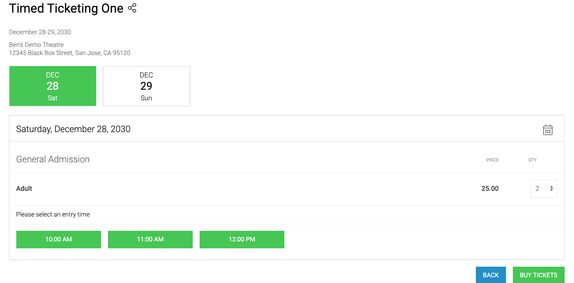
Task: Click the Black Box Street address line
Action: (70, 53)
